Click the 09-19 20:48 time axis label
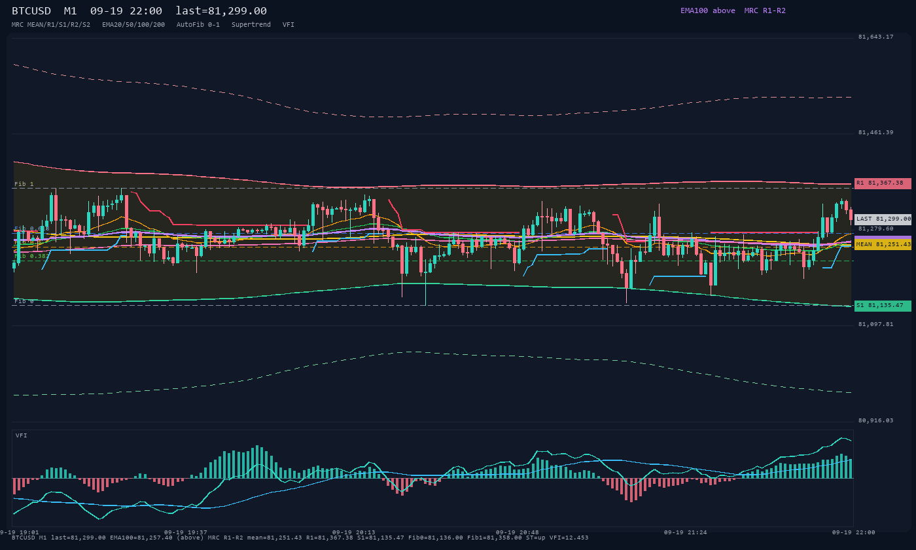This screenshot has width=916, height=550. 518,532
